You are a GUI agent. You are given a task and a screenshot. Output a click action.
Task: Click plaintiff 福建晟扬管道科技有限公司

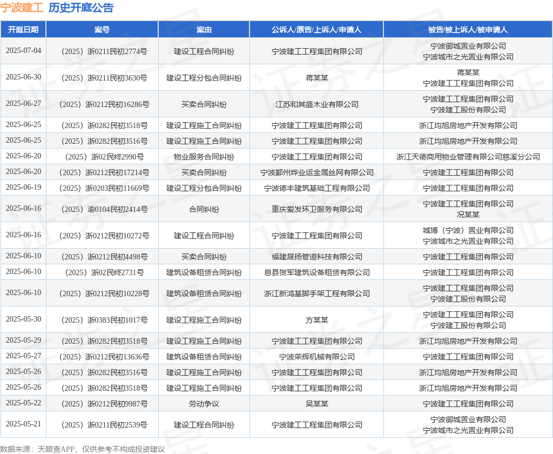tap(316, 257)
